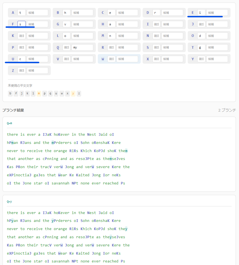
Task: Pick the unused plaintext letter chip 'w'
Action: click(x=62, y=93)
